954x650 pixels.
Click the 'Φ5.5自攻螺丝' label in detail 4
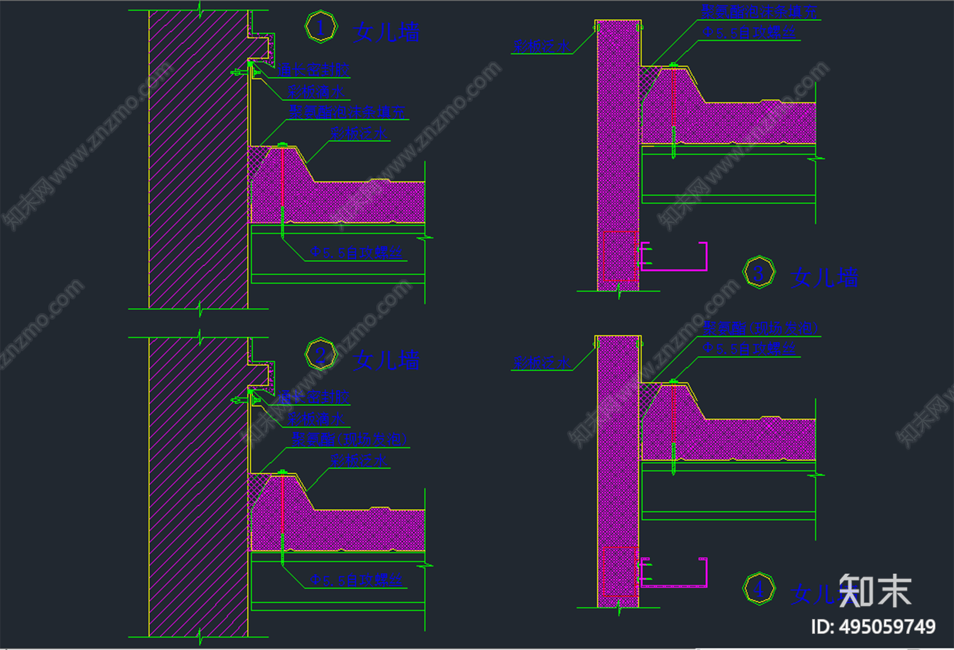coord(749,348)
